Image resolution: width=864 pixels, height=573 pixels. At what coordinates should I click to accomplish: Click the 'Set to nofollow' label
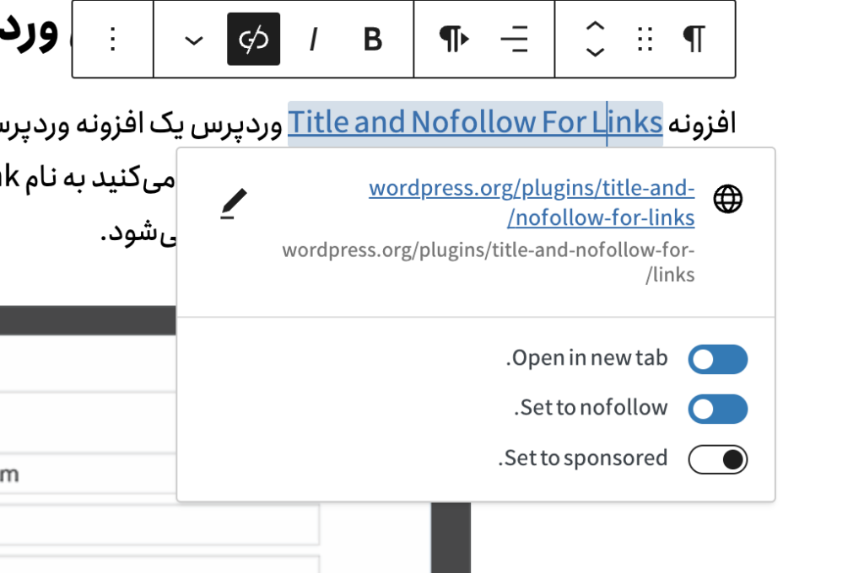[x=591, y=408]
